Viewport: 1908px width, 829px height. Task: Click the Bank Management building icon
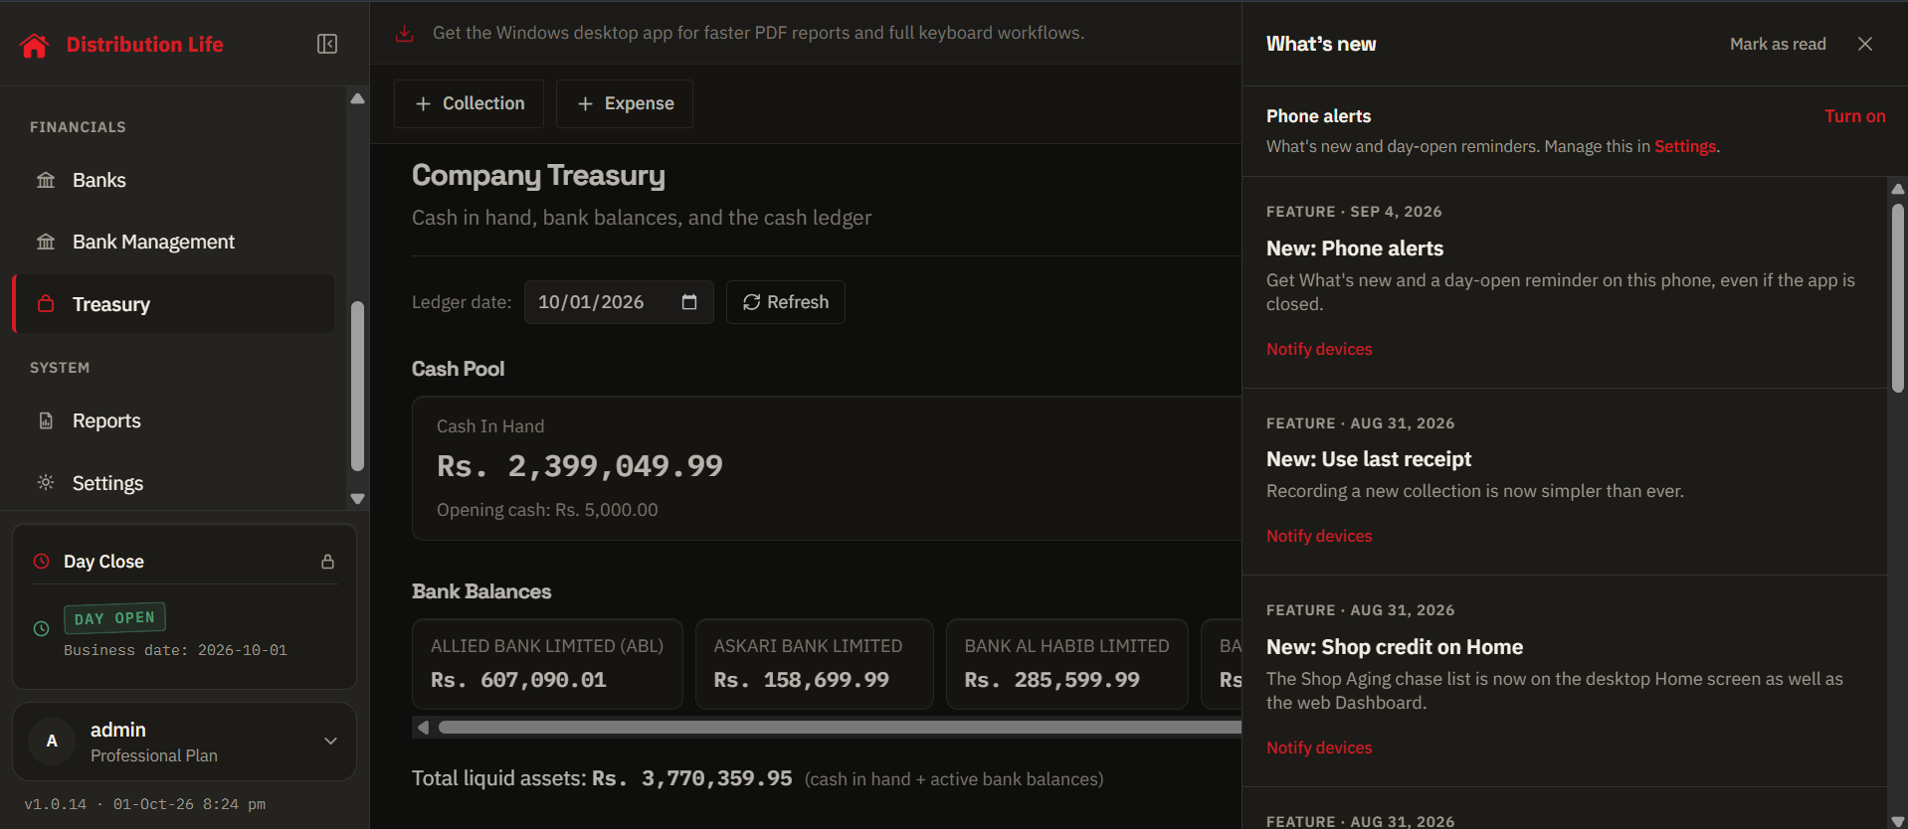(x=46, y=242)
